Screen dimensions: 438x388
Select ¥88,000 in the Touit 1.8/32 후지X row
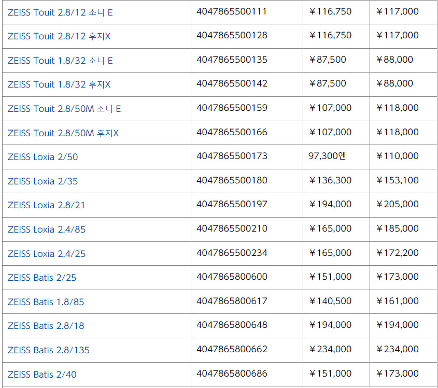(x=394, y=83)
